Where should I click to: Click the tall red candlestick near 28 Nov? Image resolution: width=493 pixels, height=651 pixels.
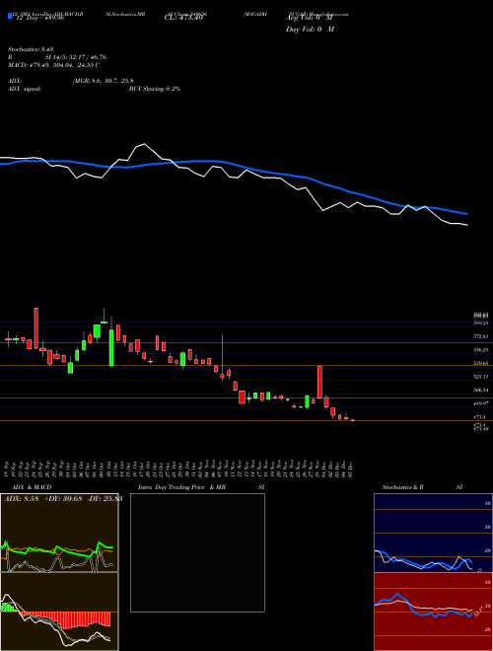319,382
